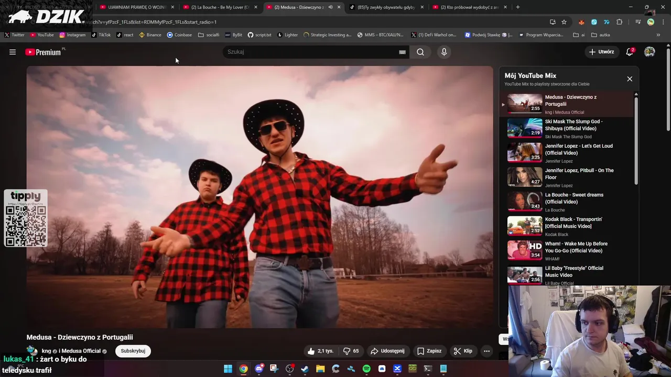Bookmark this page with the star
Screen dimensions: 671x377
(564, 22)
